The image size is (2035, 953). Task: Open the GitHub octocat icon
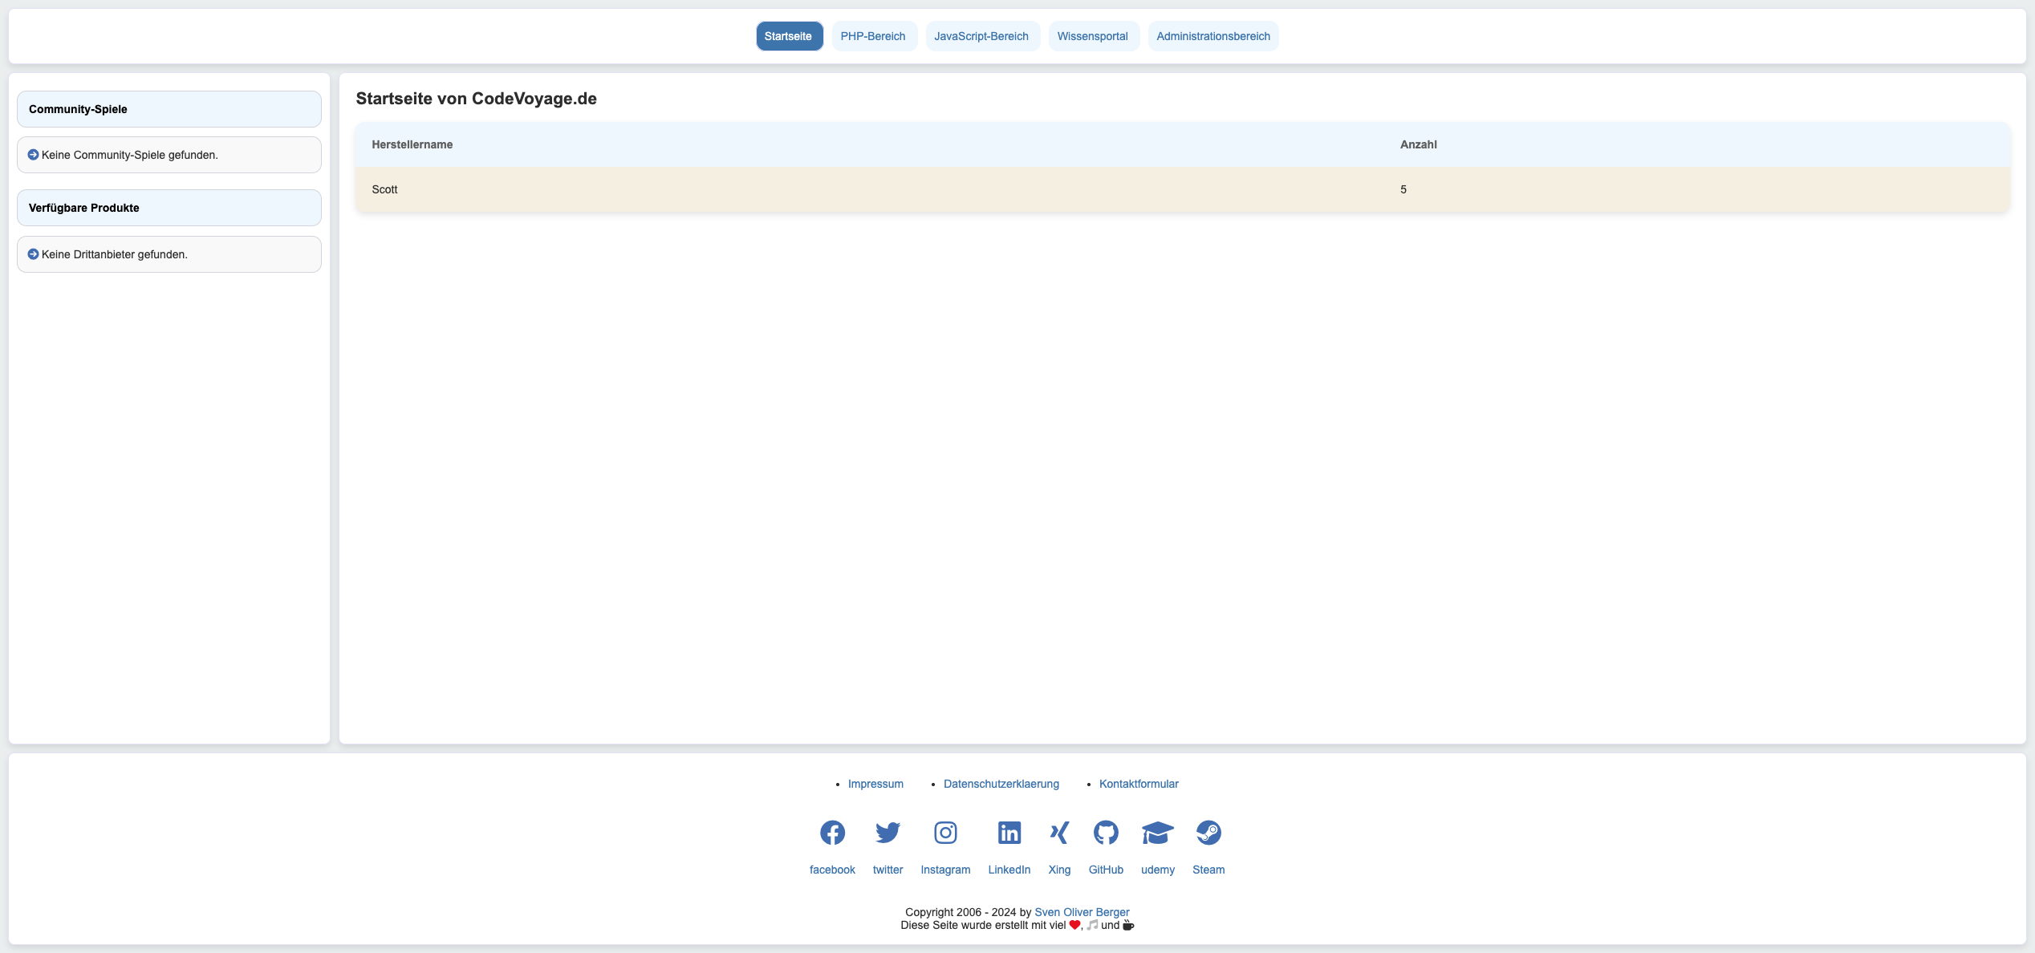tap(1106, 833)
